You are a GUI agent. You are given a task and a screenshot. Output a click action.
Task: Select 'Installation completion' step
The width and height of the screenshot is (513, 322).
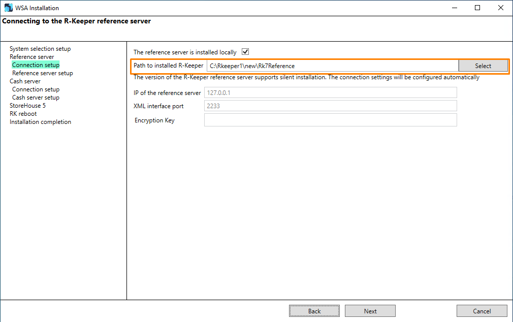pyautogui.click(x=40, y=122)
